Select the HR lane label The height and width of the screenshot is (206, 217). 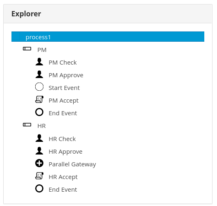[x=41, y=126]
